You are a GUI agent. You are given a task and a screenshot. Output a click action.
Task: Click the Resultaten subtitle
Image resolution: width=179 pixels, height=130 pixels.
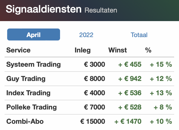(101, 10)
